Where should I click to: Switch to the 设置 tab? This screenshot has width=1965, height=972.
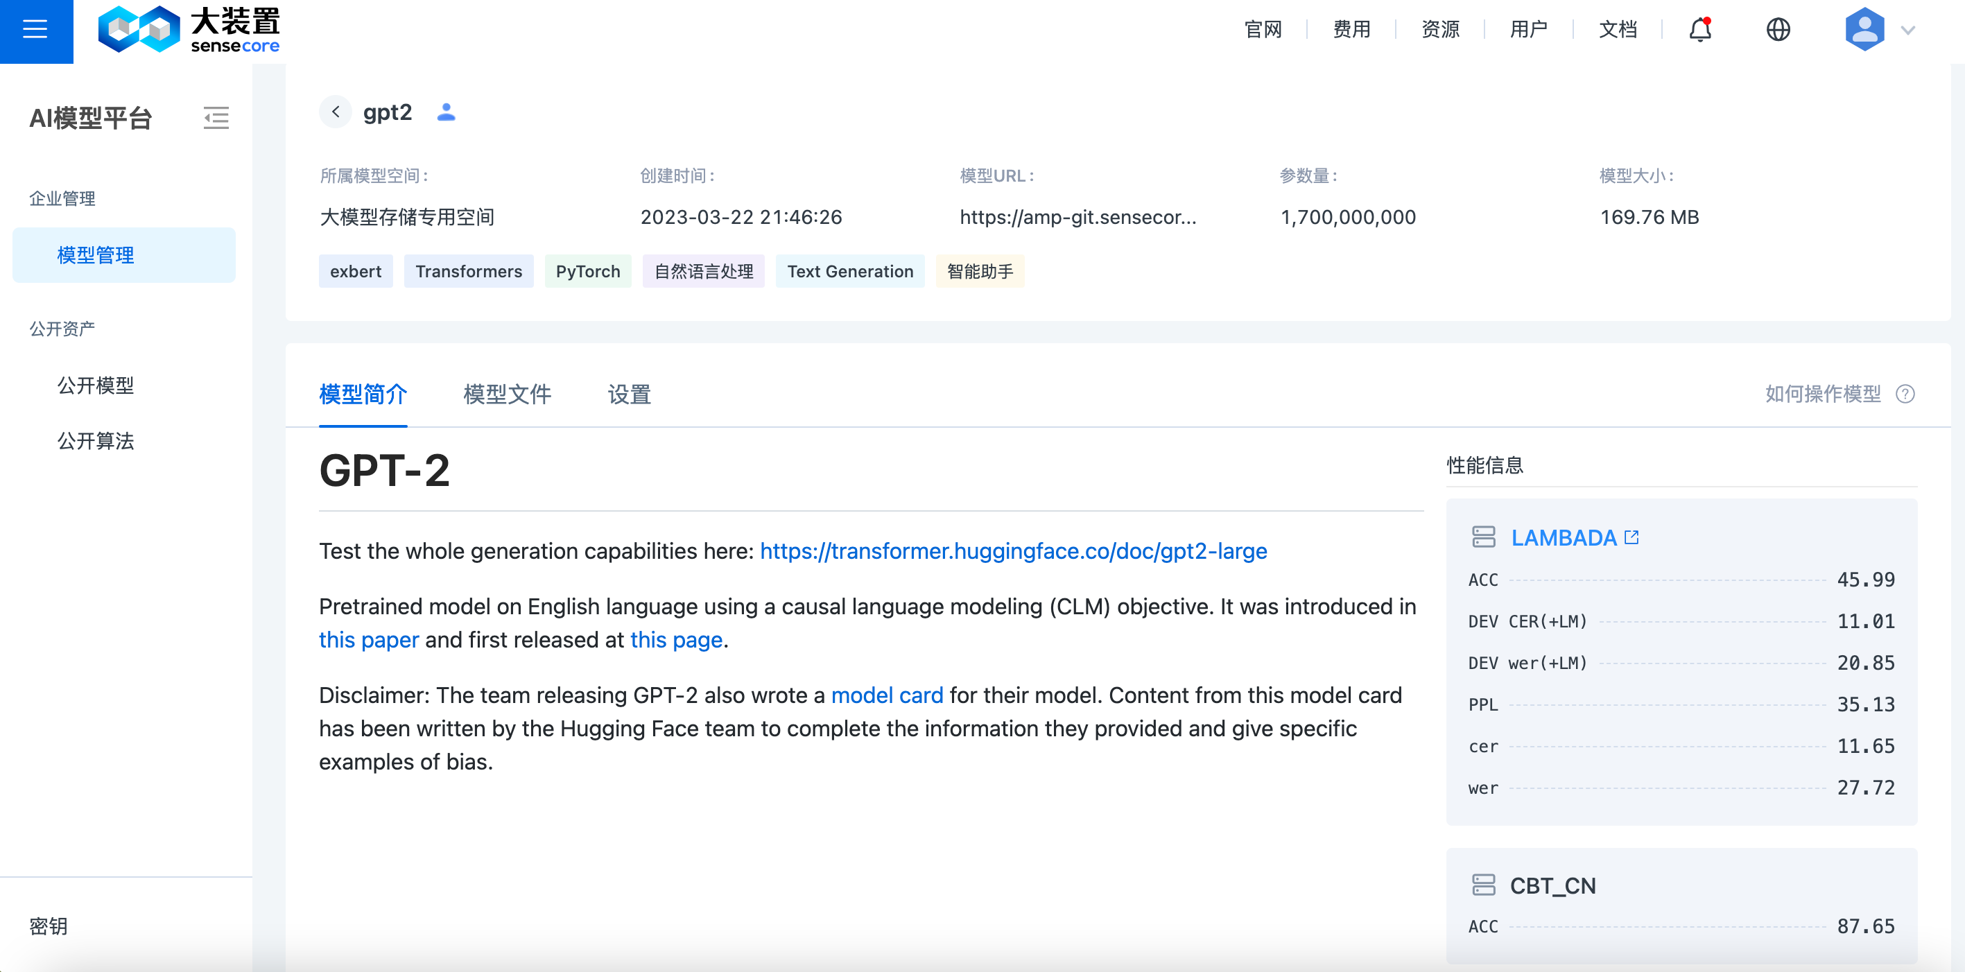click(630, 394)
